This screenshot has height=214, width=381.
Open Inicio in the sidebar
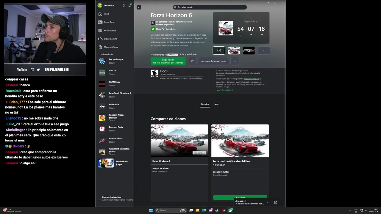point(115,14)
